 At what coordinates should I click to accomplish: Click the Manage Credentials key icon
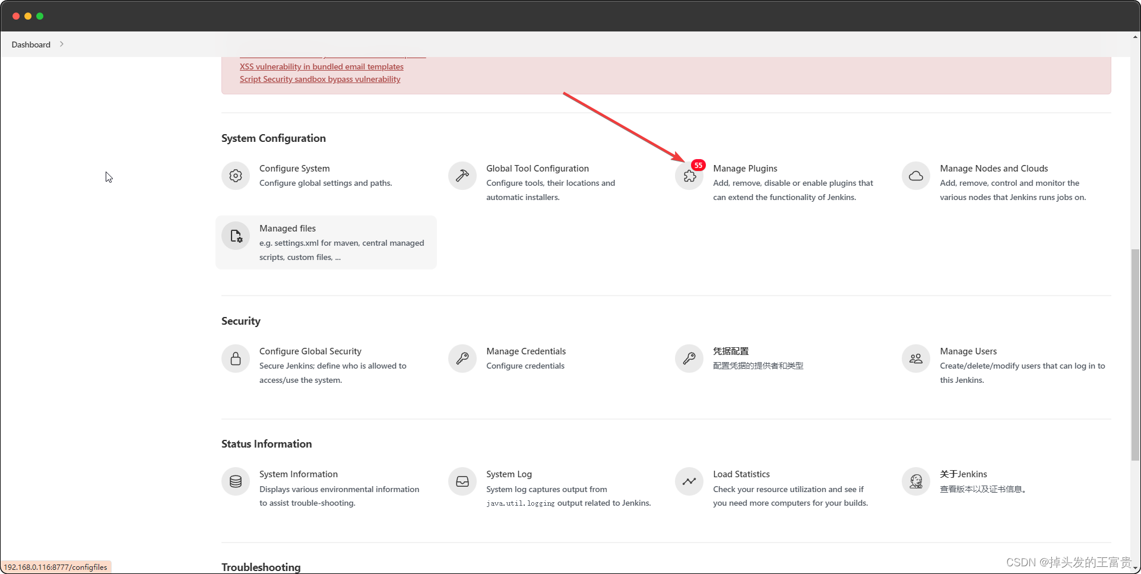pyautogui.click(x=462, y=359)
